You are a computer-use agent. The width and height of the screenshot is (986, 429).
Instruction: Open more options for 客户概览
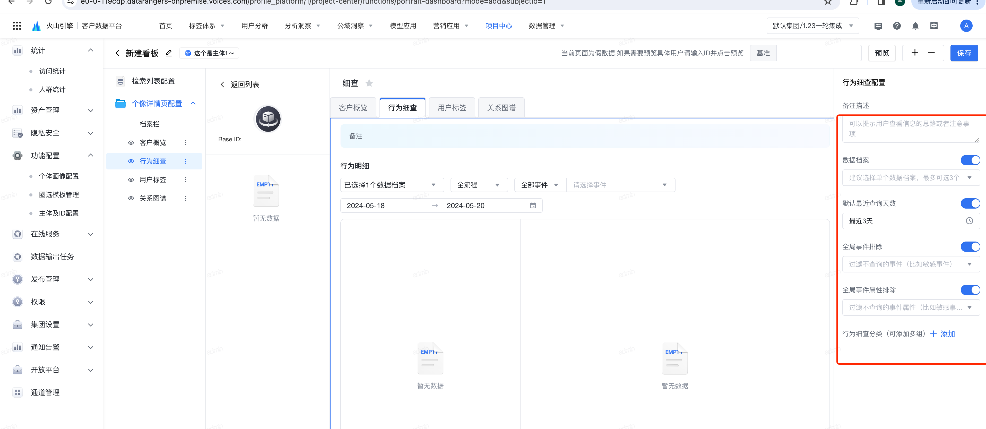[186, 143]
